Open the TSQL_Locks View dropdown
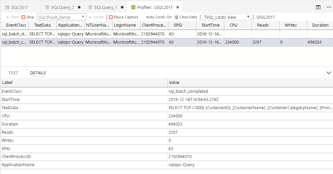The image size is (333, 174). point(227,17)
